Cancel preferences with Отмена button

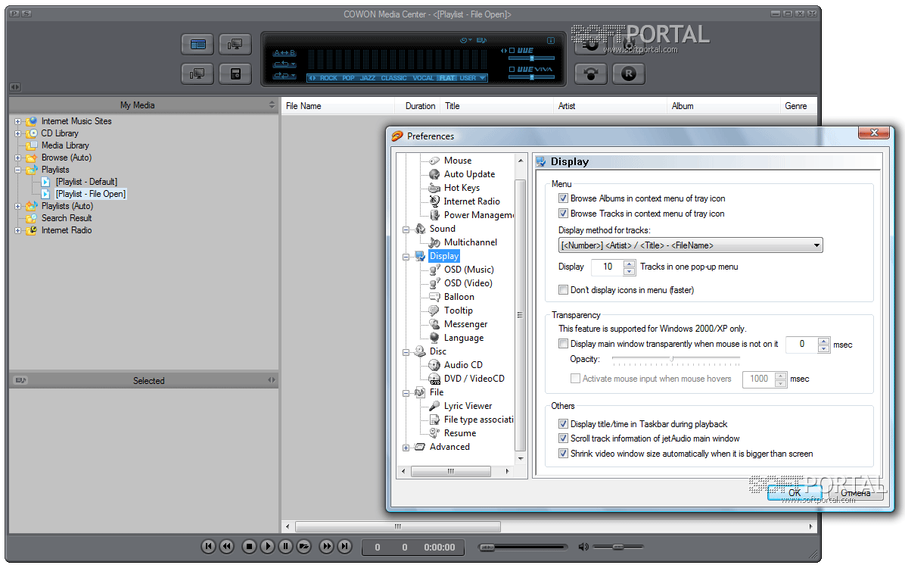(x=855, y=493)
